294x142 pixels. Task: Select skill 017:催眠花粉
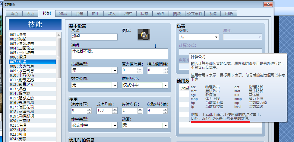coord(33,107)
